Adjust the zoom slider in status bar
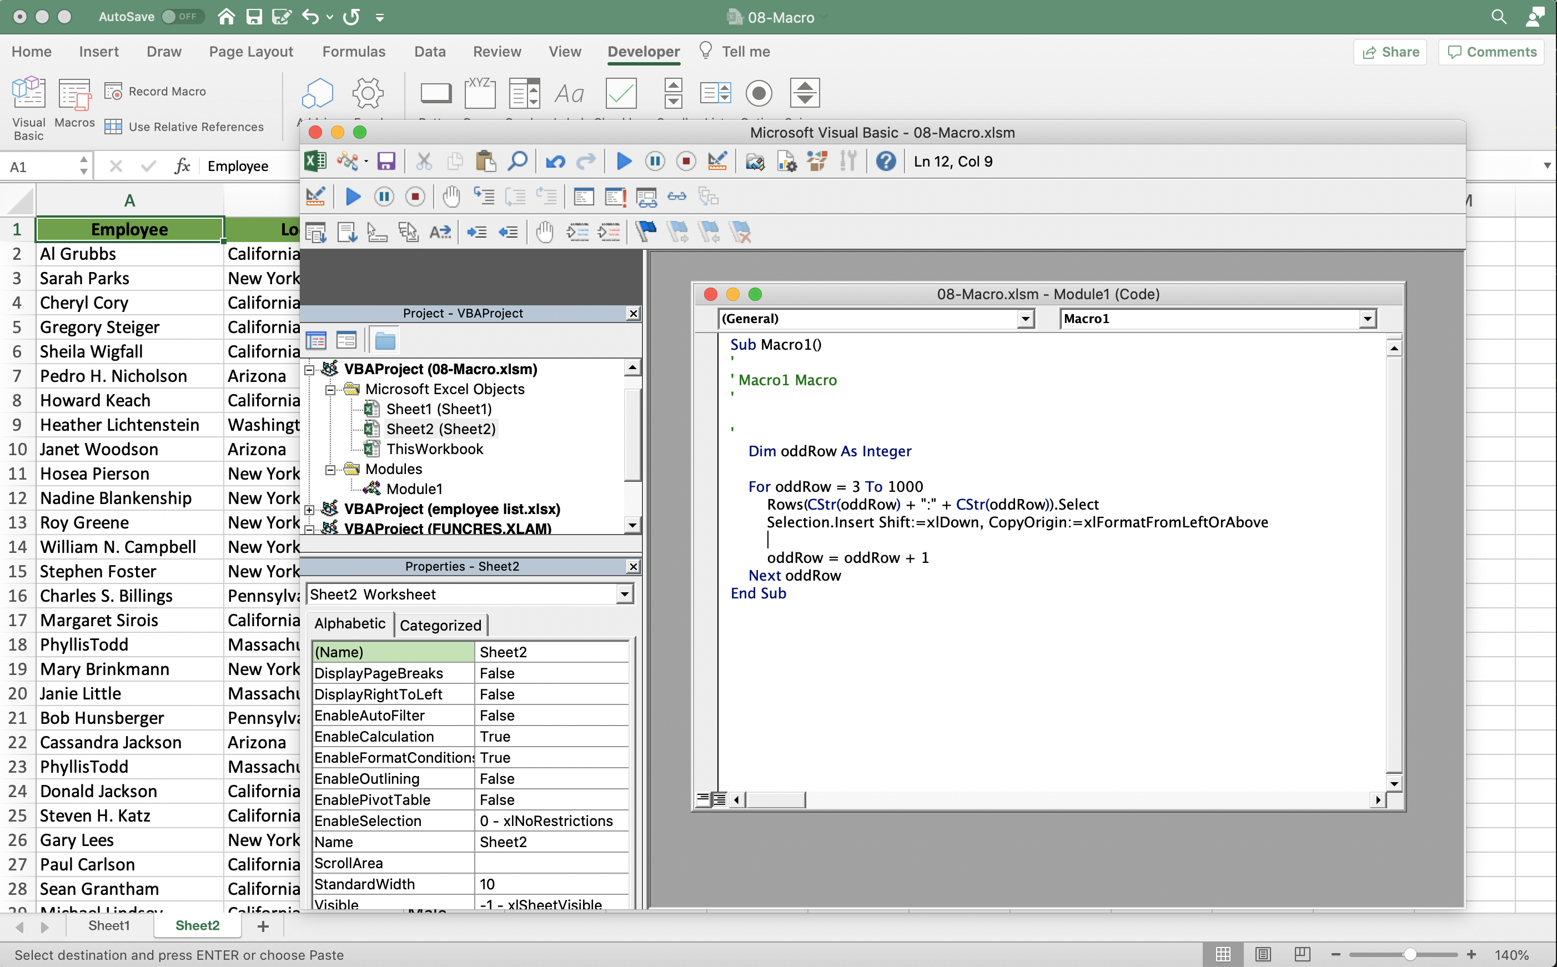The width and height of the screenshot is (1557, 967). pos(1409,954)
